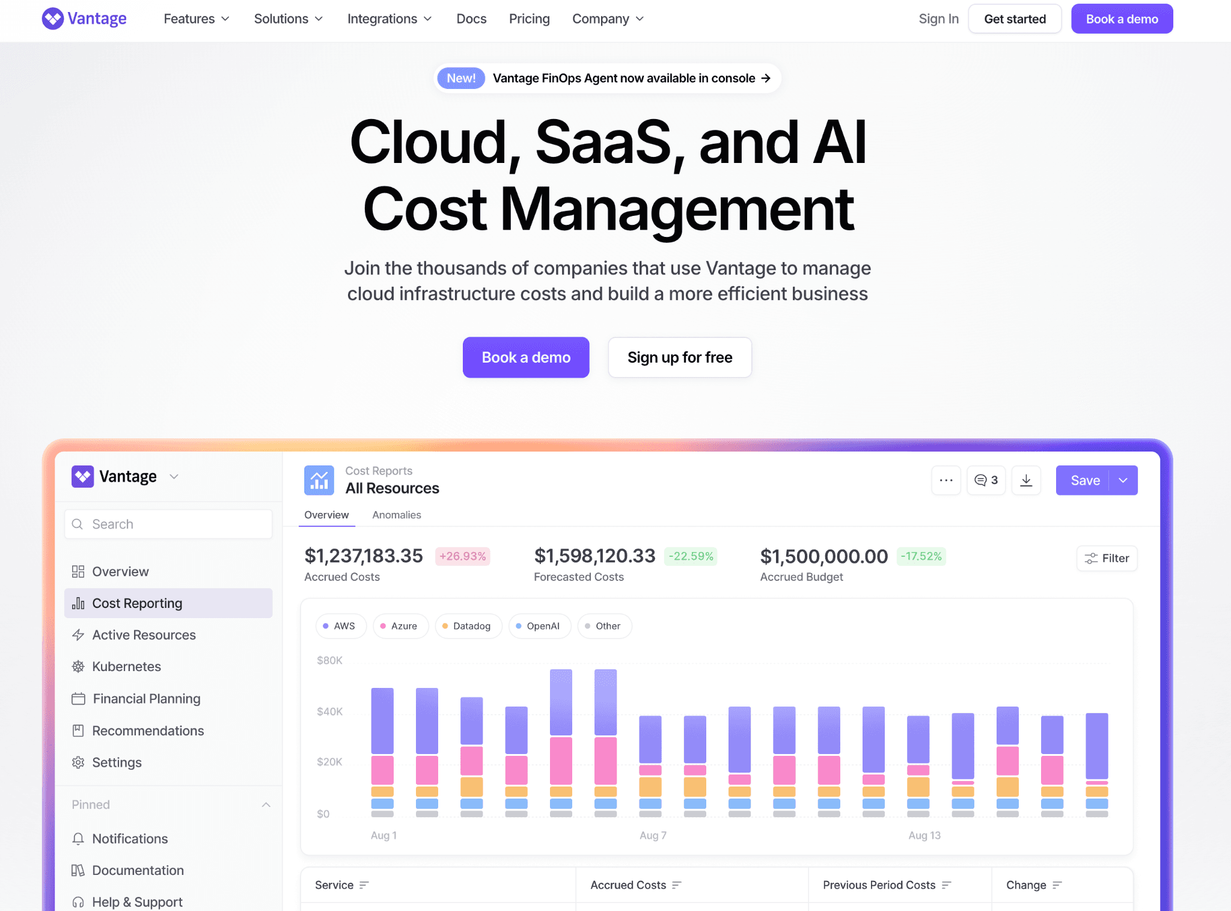Toggle the Datadog series in chart legend
The image size is (1231, 911).
pyautogui.click(x=468, y=626)
